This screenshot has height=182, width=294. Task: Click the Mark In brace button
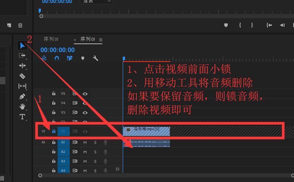(240, 25)
